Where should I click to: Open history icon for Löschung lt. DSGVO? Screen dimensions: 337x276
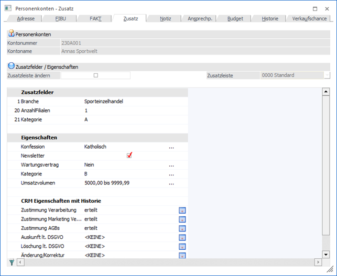182,246
